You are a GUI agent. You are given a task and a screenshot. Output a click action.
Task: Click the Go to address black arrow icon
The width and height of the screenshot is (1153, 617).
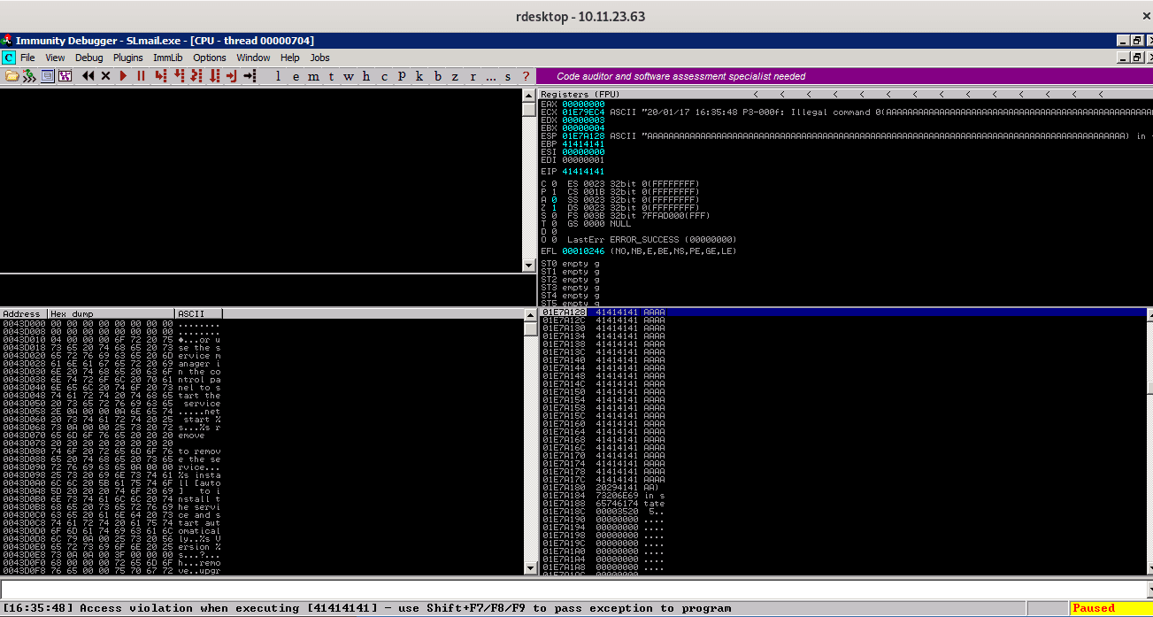click(250, 76)
